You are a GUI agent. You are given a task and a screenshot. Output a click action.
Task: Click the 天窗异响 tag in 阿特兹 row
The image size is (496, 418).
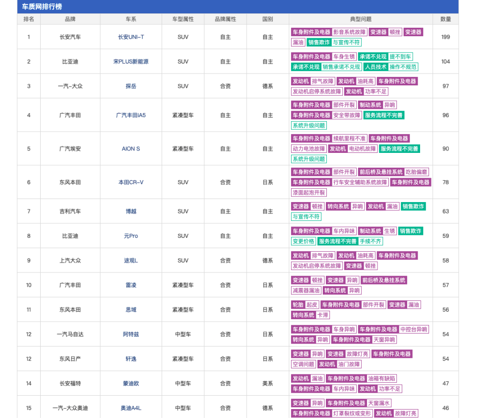384,340
